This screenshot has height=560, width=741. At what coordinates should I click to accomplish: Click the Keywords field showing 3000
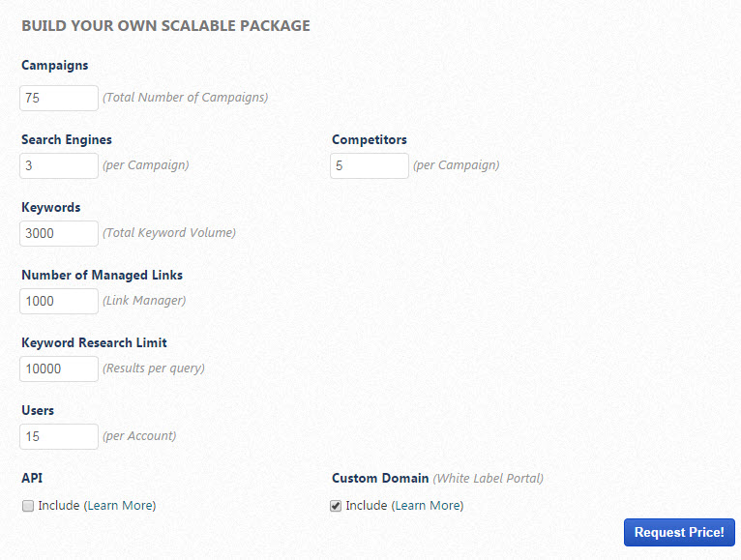59,233
